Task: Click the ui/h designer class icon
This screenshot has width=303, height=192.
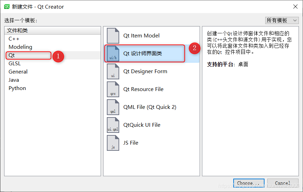Action: pyautogui.click(x=113, y=54)
